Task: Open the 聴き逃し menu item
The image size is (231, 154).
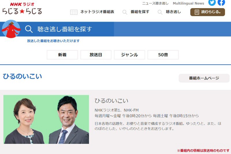Action: 173,12
